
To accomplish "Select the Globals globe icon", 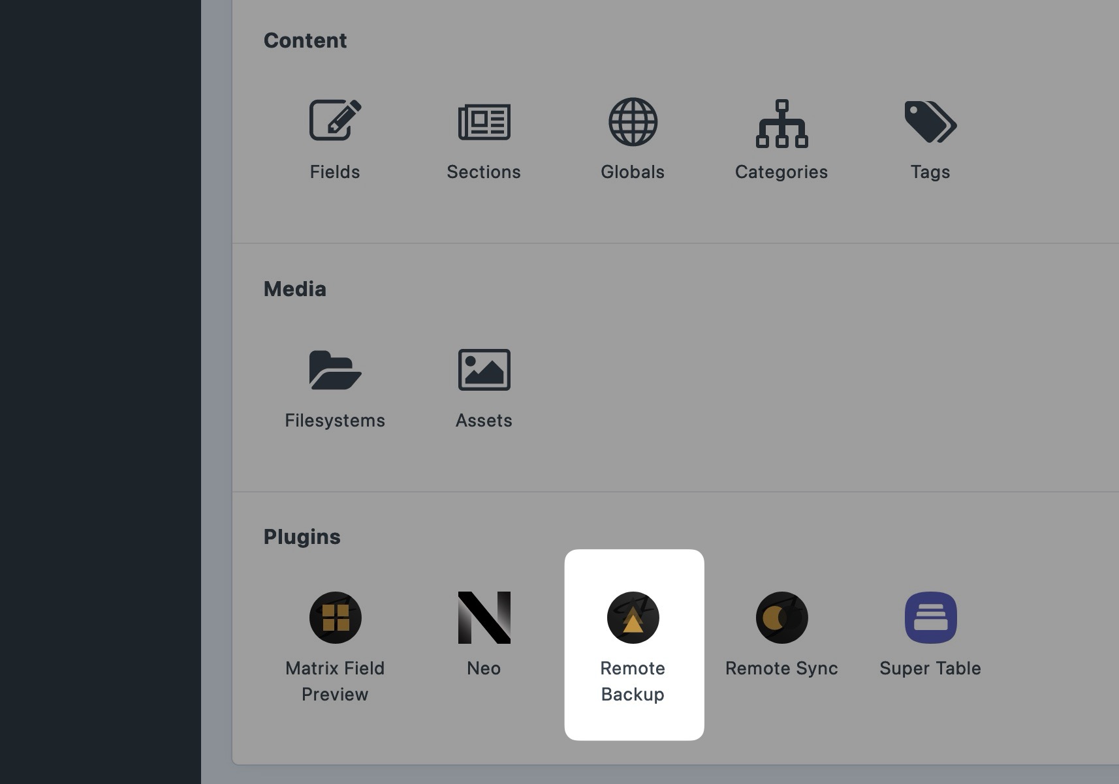I will 633,122.
